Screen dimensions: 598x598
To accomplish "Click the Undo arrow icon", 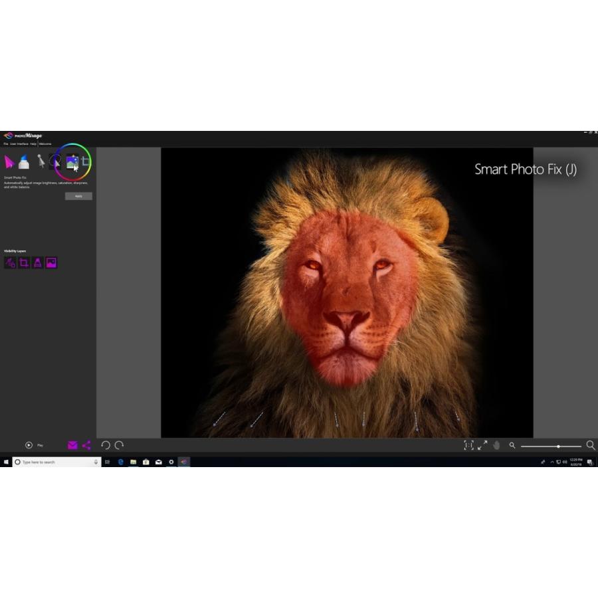I will tap(106, 445).
